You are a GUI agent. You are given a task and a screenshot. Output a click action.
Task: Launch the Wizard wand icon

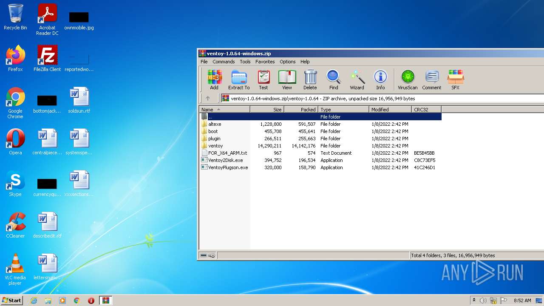coord(357,80)
